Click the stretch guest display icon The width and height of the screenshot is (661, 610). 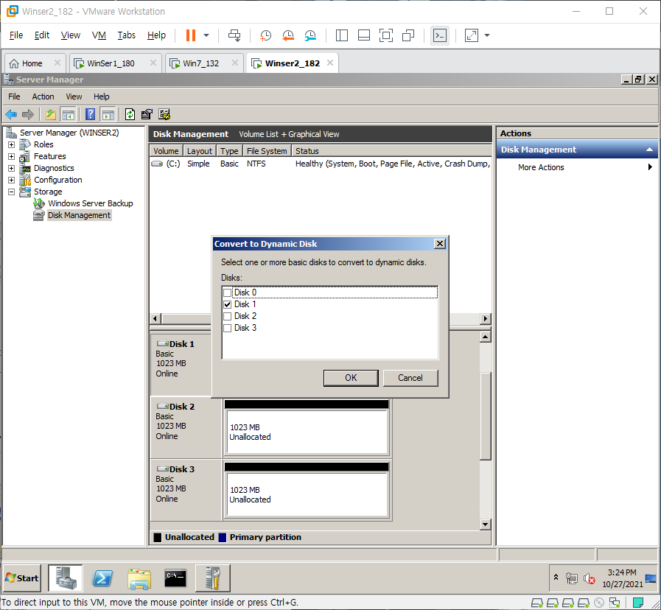coord(472,35)
